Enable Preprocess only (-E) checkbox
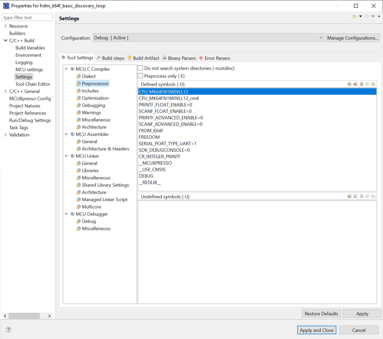The image size is (383, 339). point(140,76)
